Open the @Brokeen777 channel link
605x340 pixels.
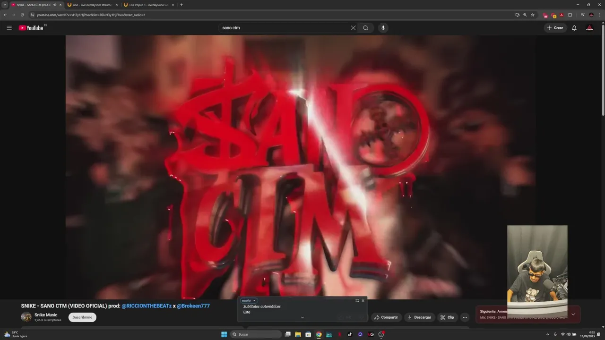(193, 306)
